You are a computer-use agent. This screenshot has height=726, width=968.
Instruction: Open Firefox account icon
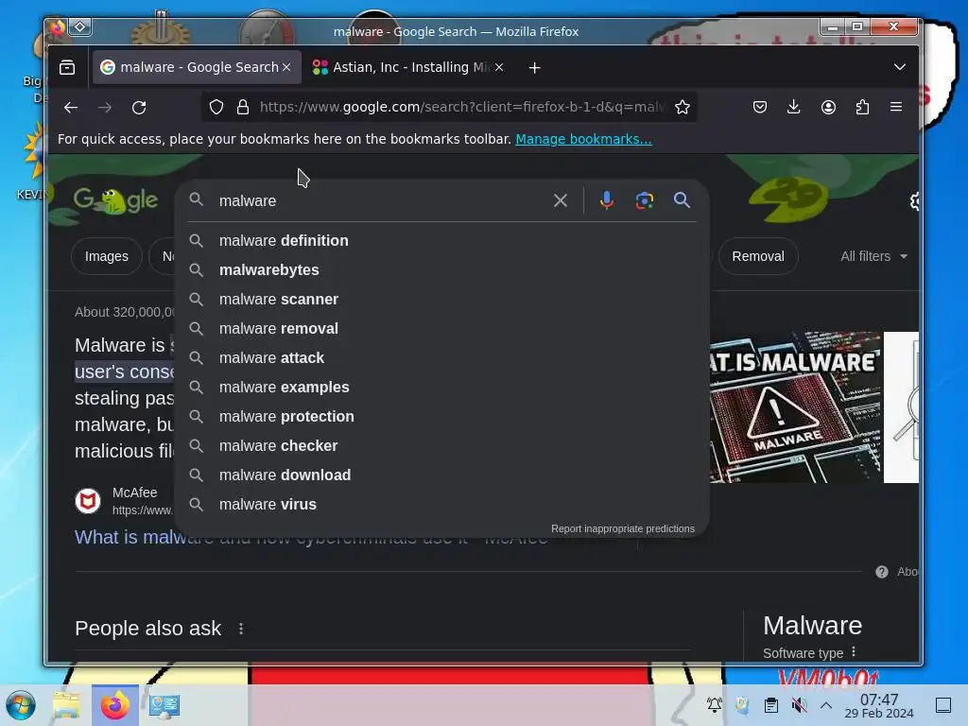(828, 108)
